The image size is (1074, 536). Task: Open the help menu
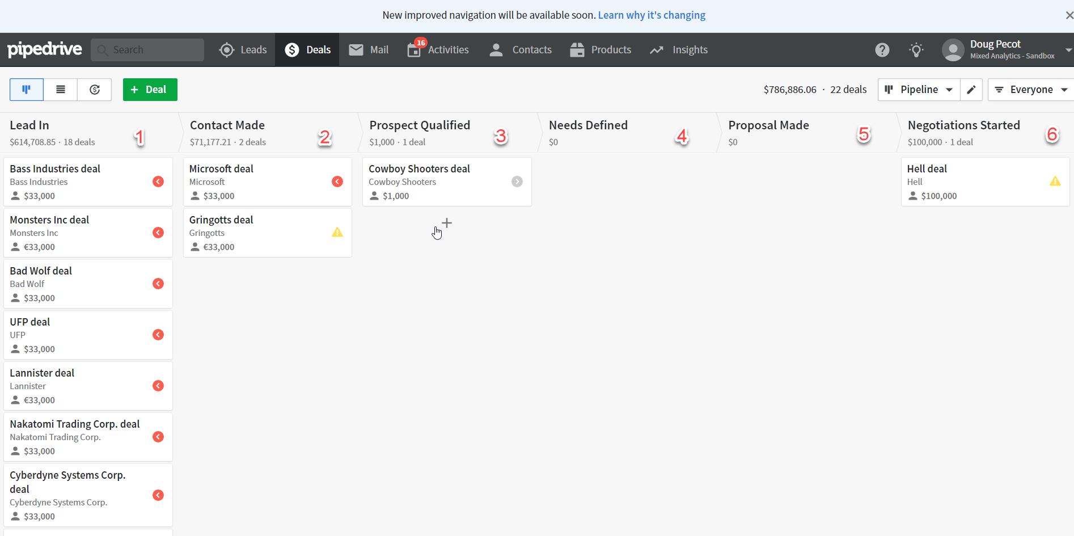click(882, 49)
